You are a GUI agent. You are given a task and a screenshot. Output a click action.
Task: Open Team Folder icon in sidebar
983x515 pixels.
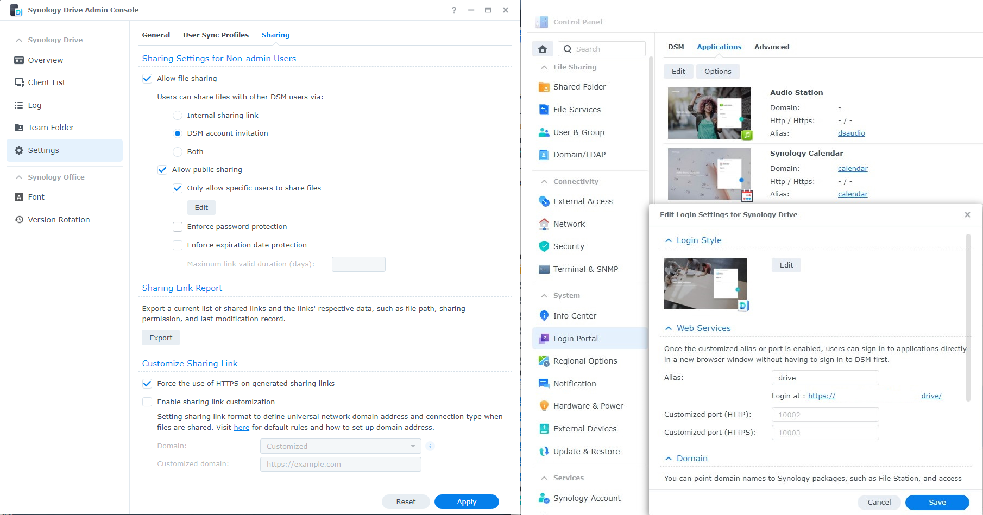19,128
